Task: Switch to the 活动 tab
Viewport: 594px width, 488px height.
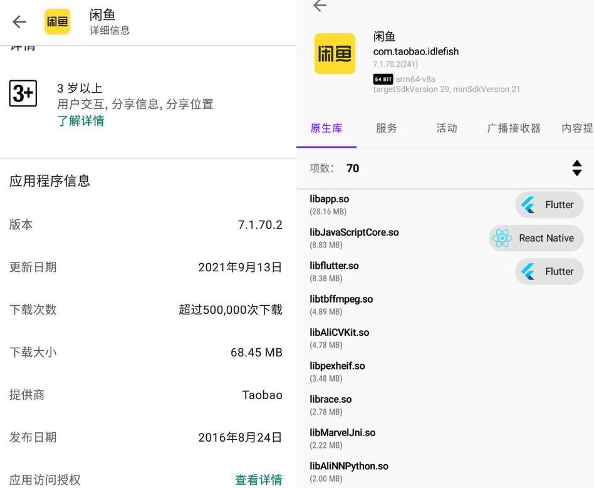Action: point(447,128)
